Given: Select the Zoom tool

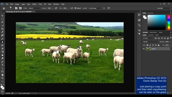Looking at the screenshot, I should click(x=2, y=78).
